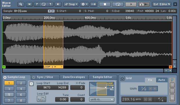Screen dimensions: 180x105
Task: Click the loop Count value field
Action: 78,99
